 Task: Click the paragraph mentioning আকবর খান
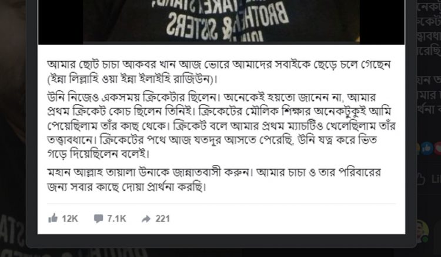[x=219, y=72]
